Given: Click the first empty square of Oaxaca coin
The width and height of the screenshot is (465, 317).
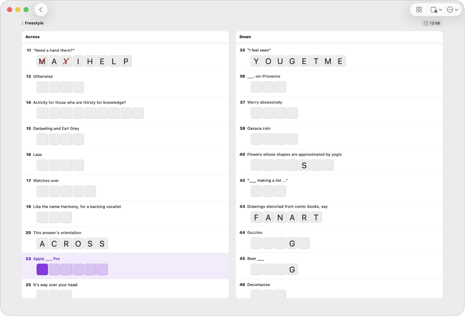Looking at the screenshot, I should [256, 139].
